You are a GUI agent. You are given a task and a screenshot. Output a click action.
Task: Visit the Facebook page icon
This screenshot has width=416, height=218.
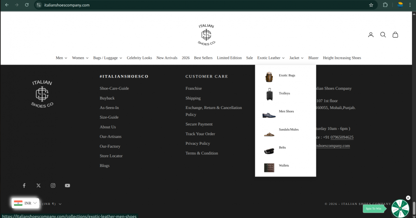point(24,185)
